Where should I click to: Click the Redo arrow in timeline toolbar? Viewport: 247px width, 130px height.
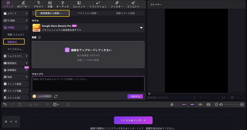coord(12,104)
